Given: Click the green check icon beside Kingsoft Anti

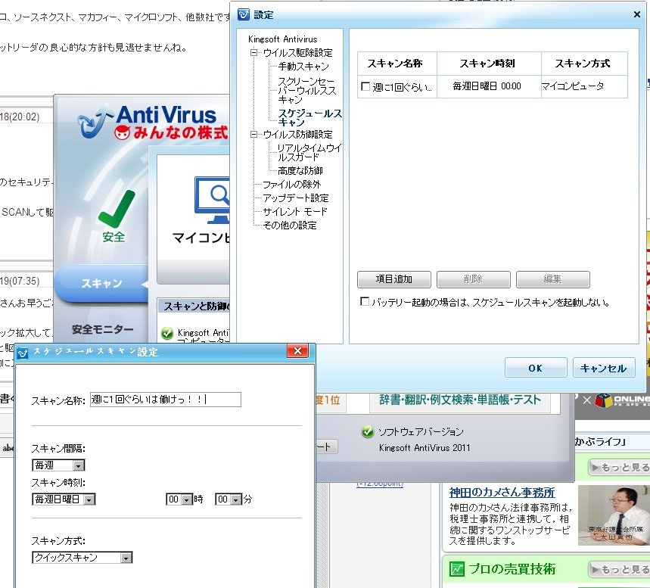Looking at the screenshot, I should click(x=167, y=332).
